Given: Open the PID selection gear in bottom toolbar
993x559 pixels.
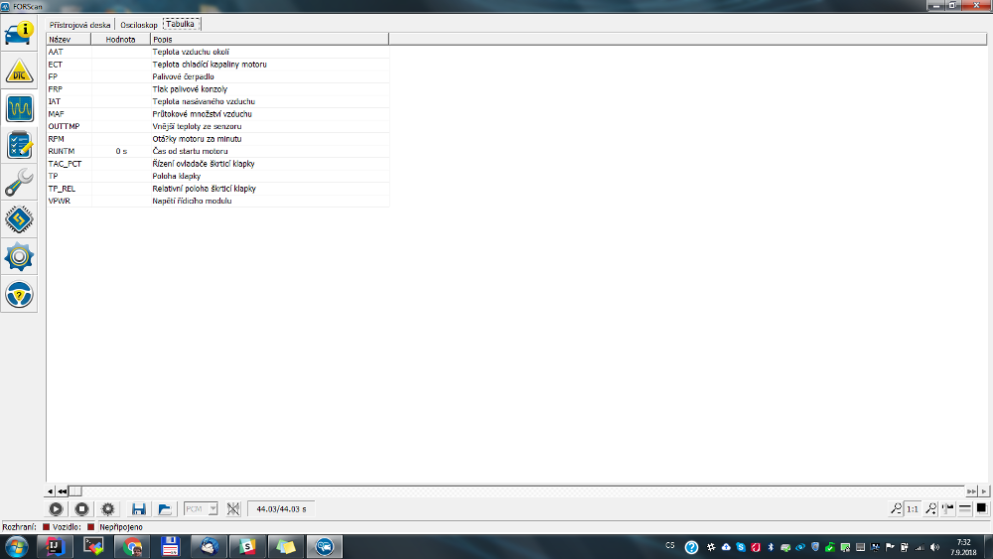Looking at the screenshot, I should [x=108, y=508].
